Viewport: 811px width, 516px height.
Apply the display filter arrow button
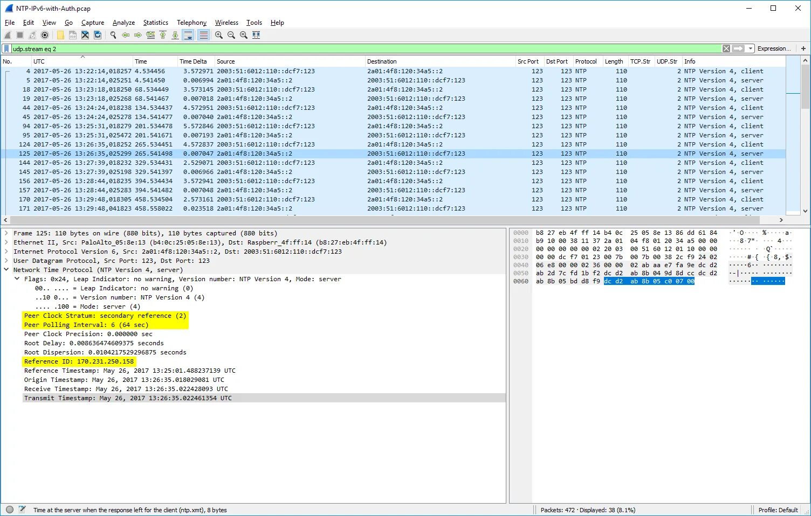738,48
